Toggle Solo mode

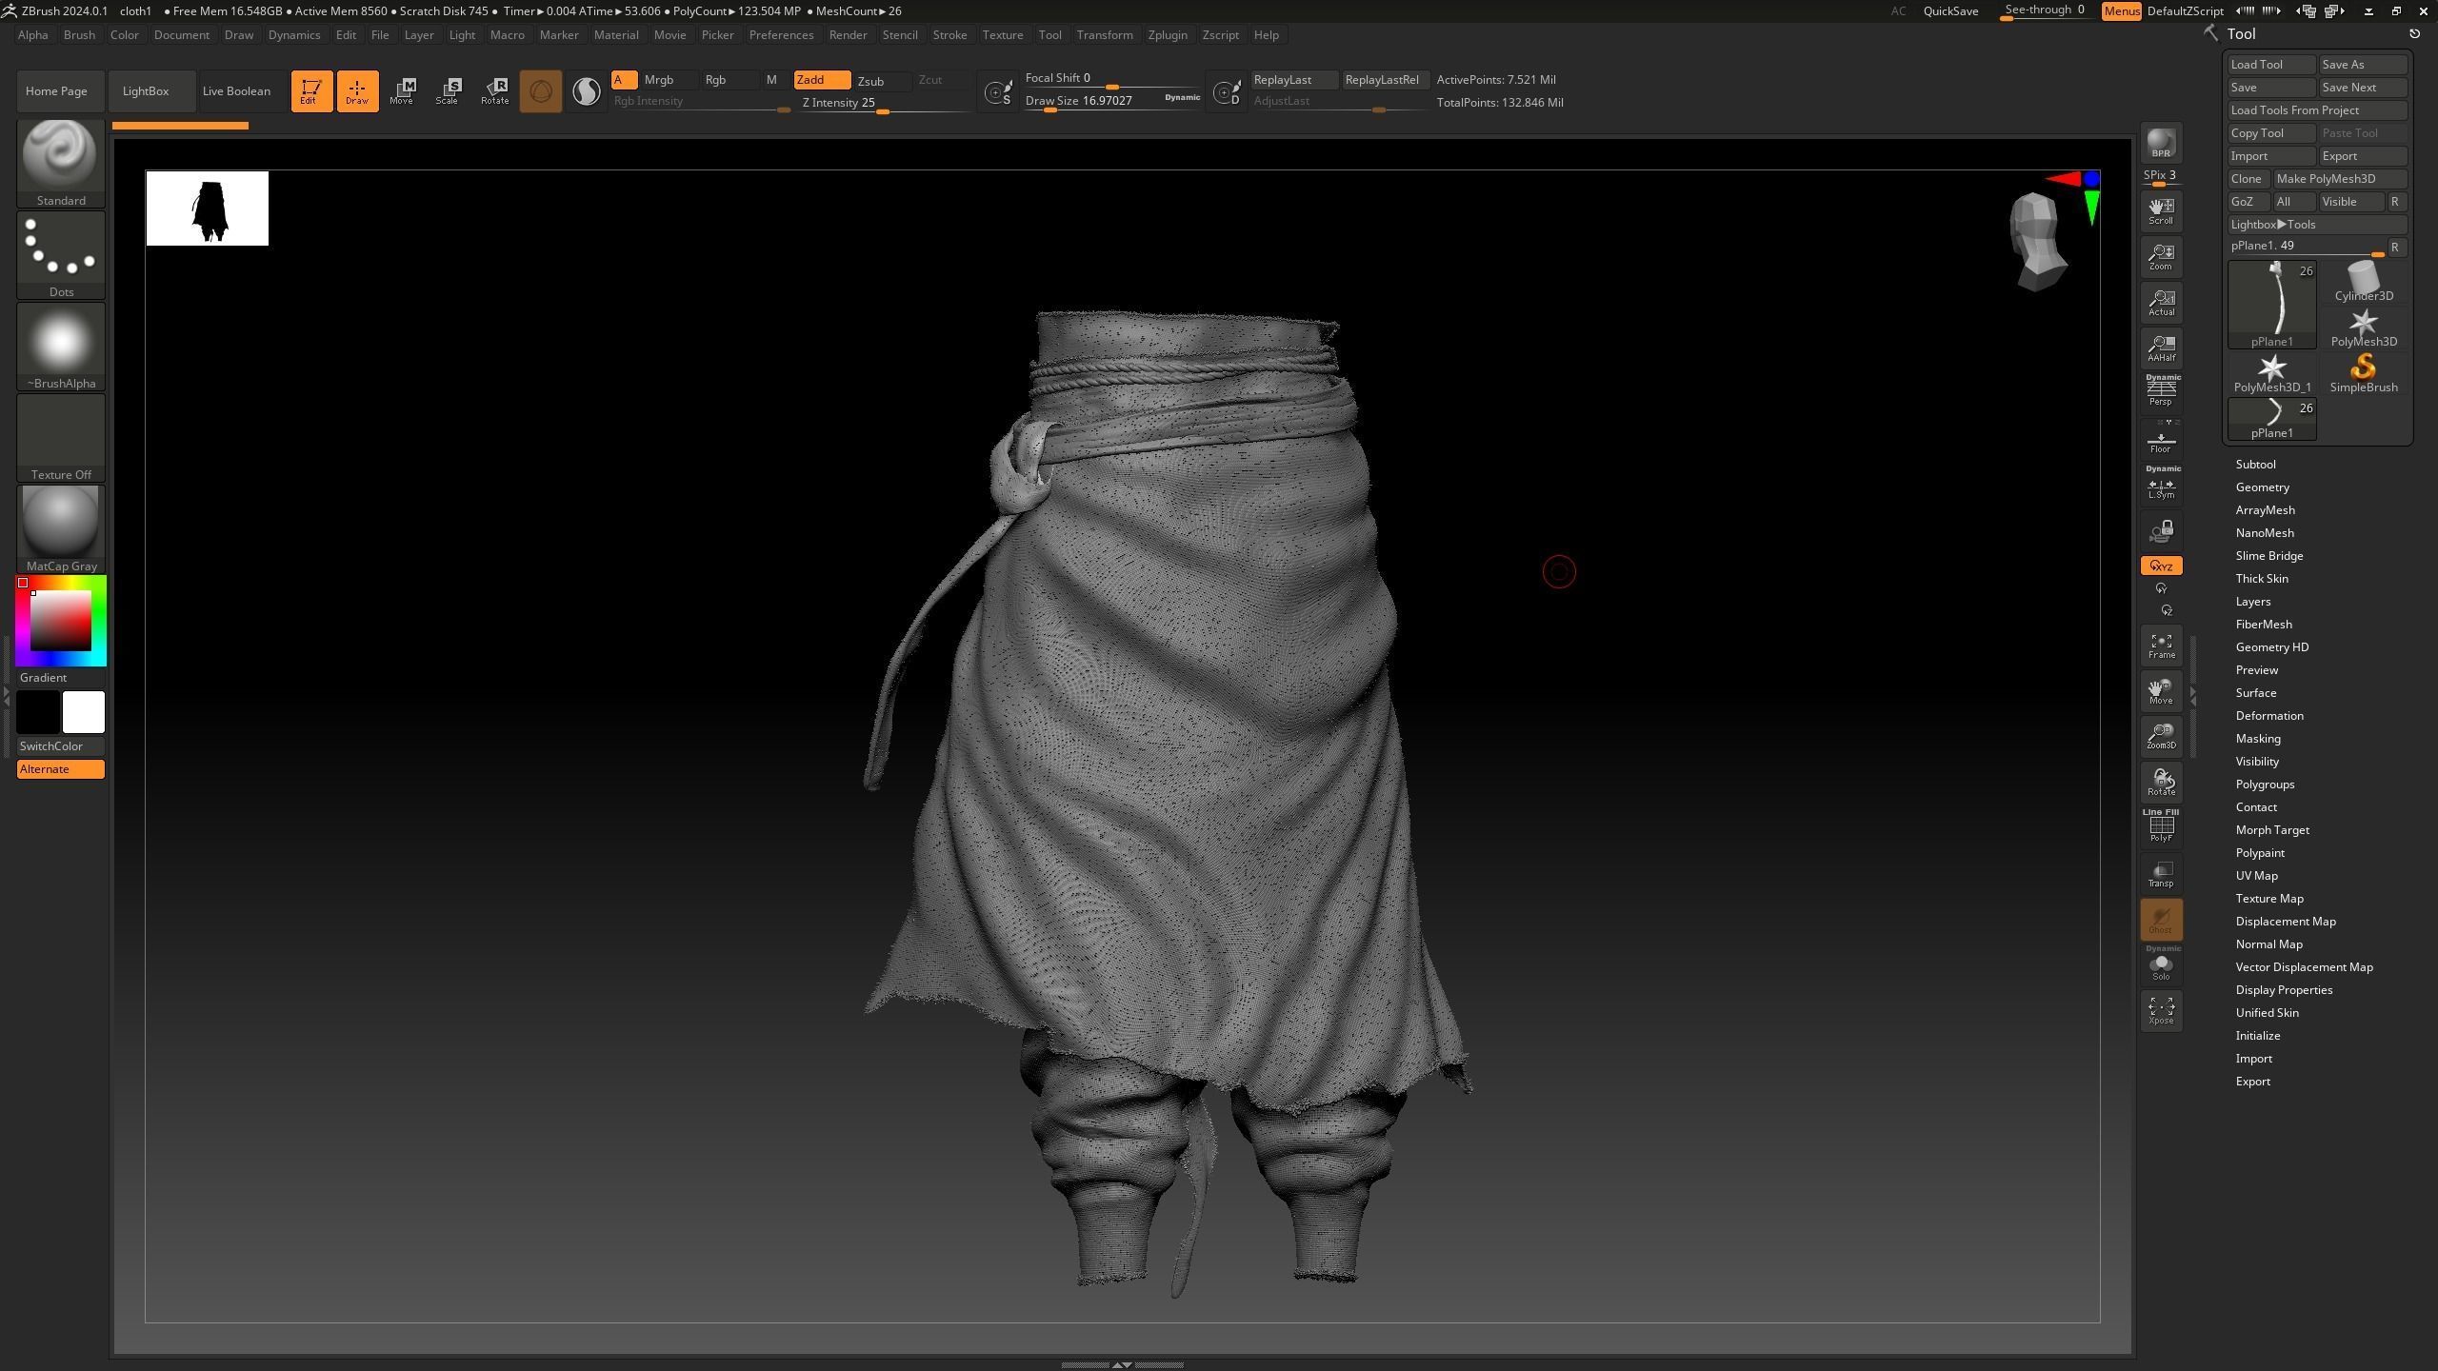2161,964
